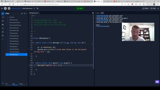Image resolution: width=160 pixels, height=90 pixels.
Task: Click the Replit logo
Action: tap(5, 8)
